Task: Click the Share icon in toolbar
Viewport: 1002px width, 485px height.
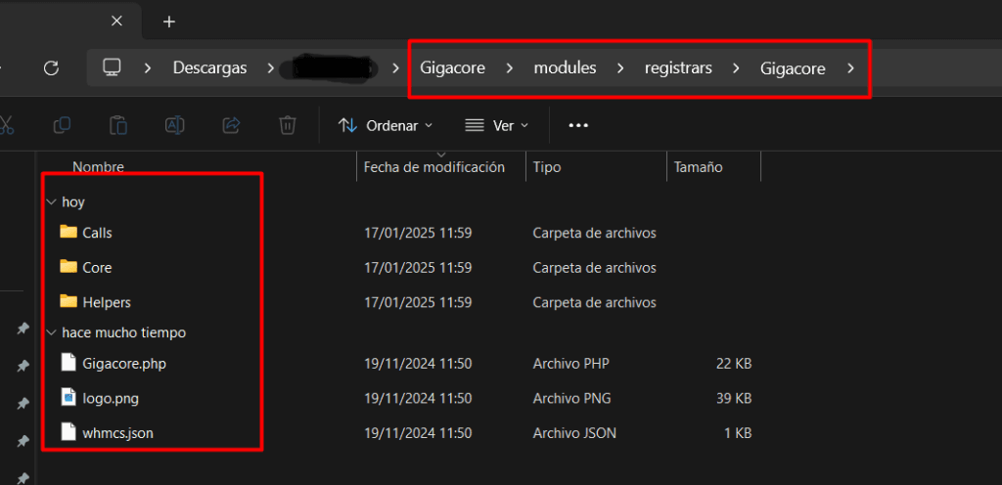Action: click(232, 125)
